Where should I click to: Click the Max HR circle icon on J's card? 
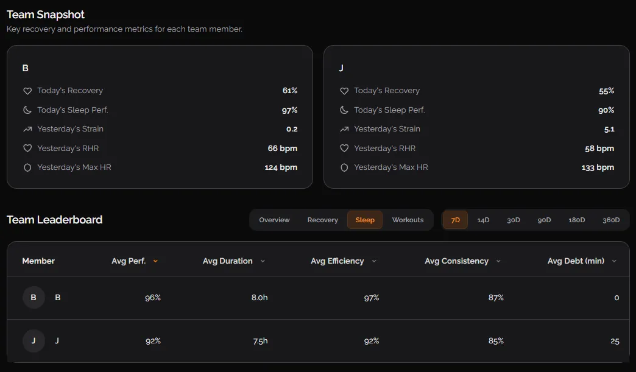pyautogui.click(x=344, y=167)
